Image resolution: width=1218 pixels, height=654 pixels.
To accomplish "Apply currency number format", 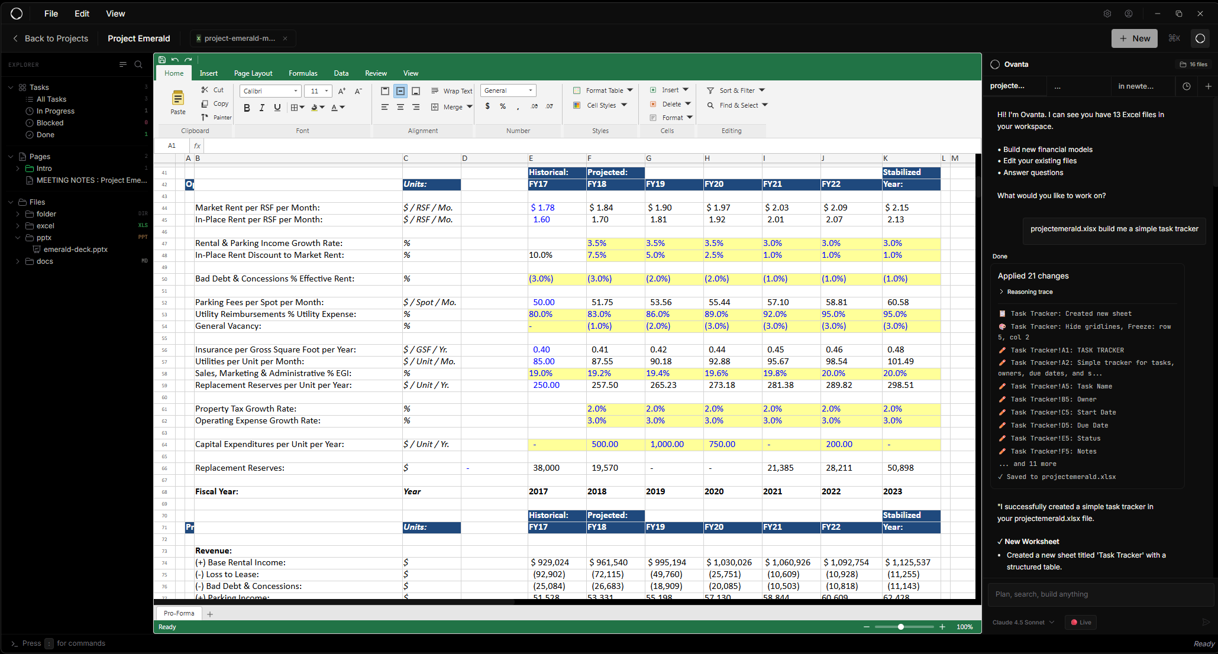I will pyautogui.click(x=487, y=106).
